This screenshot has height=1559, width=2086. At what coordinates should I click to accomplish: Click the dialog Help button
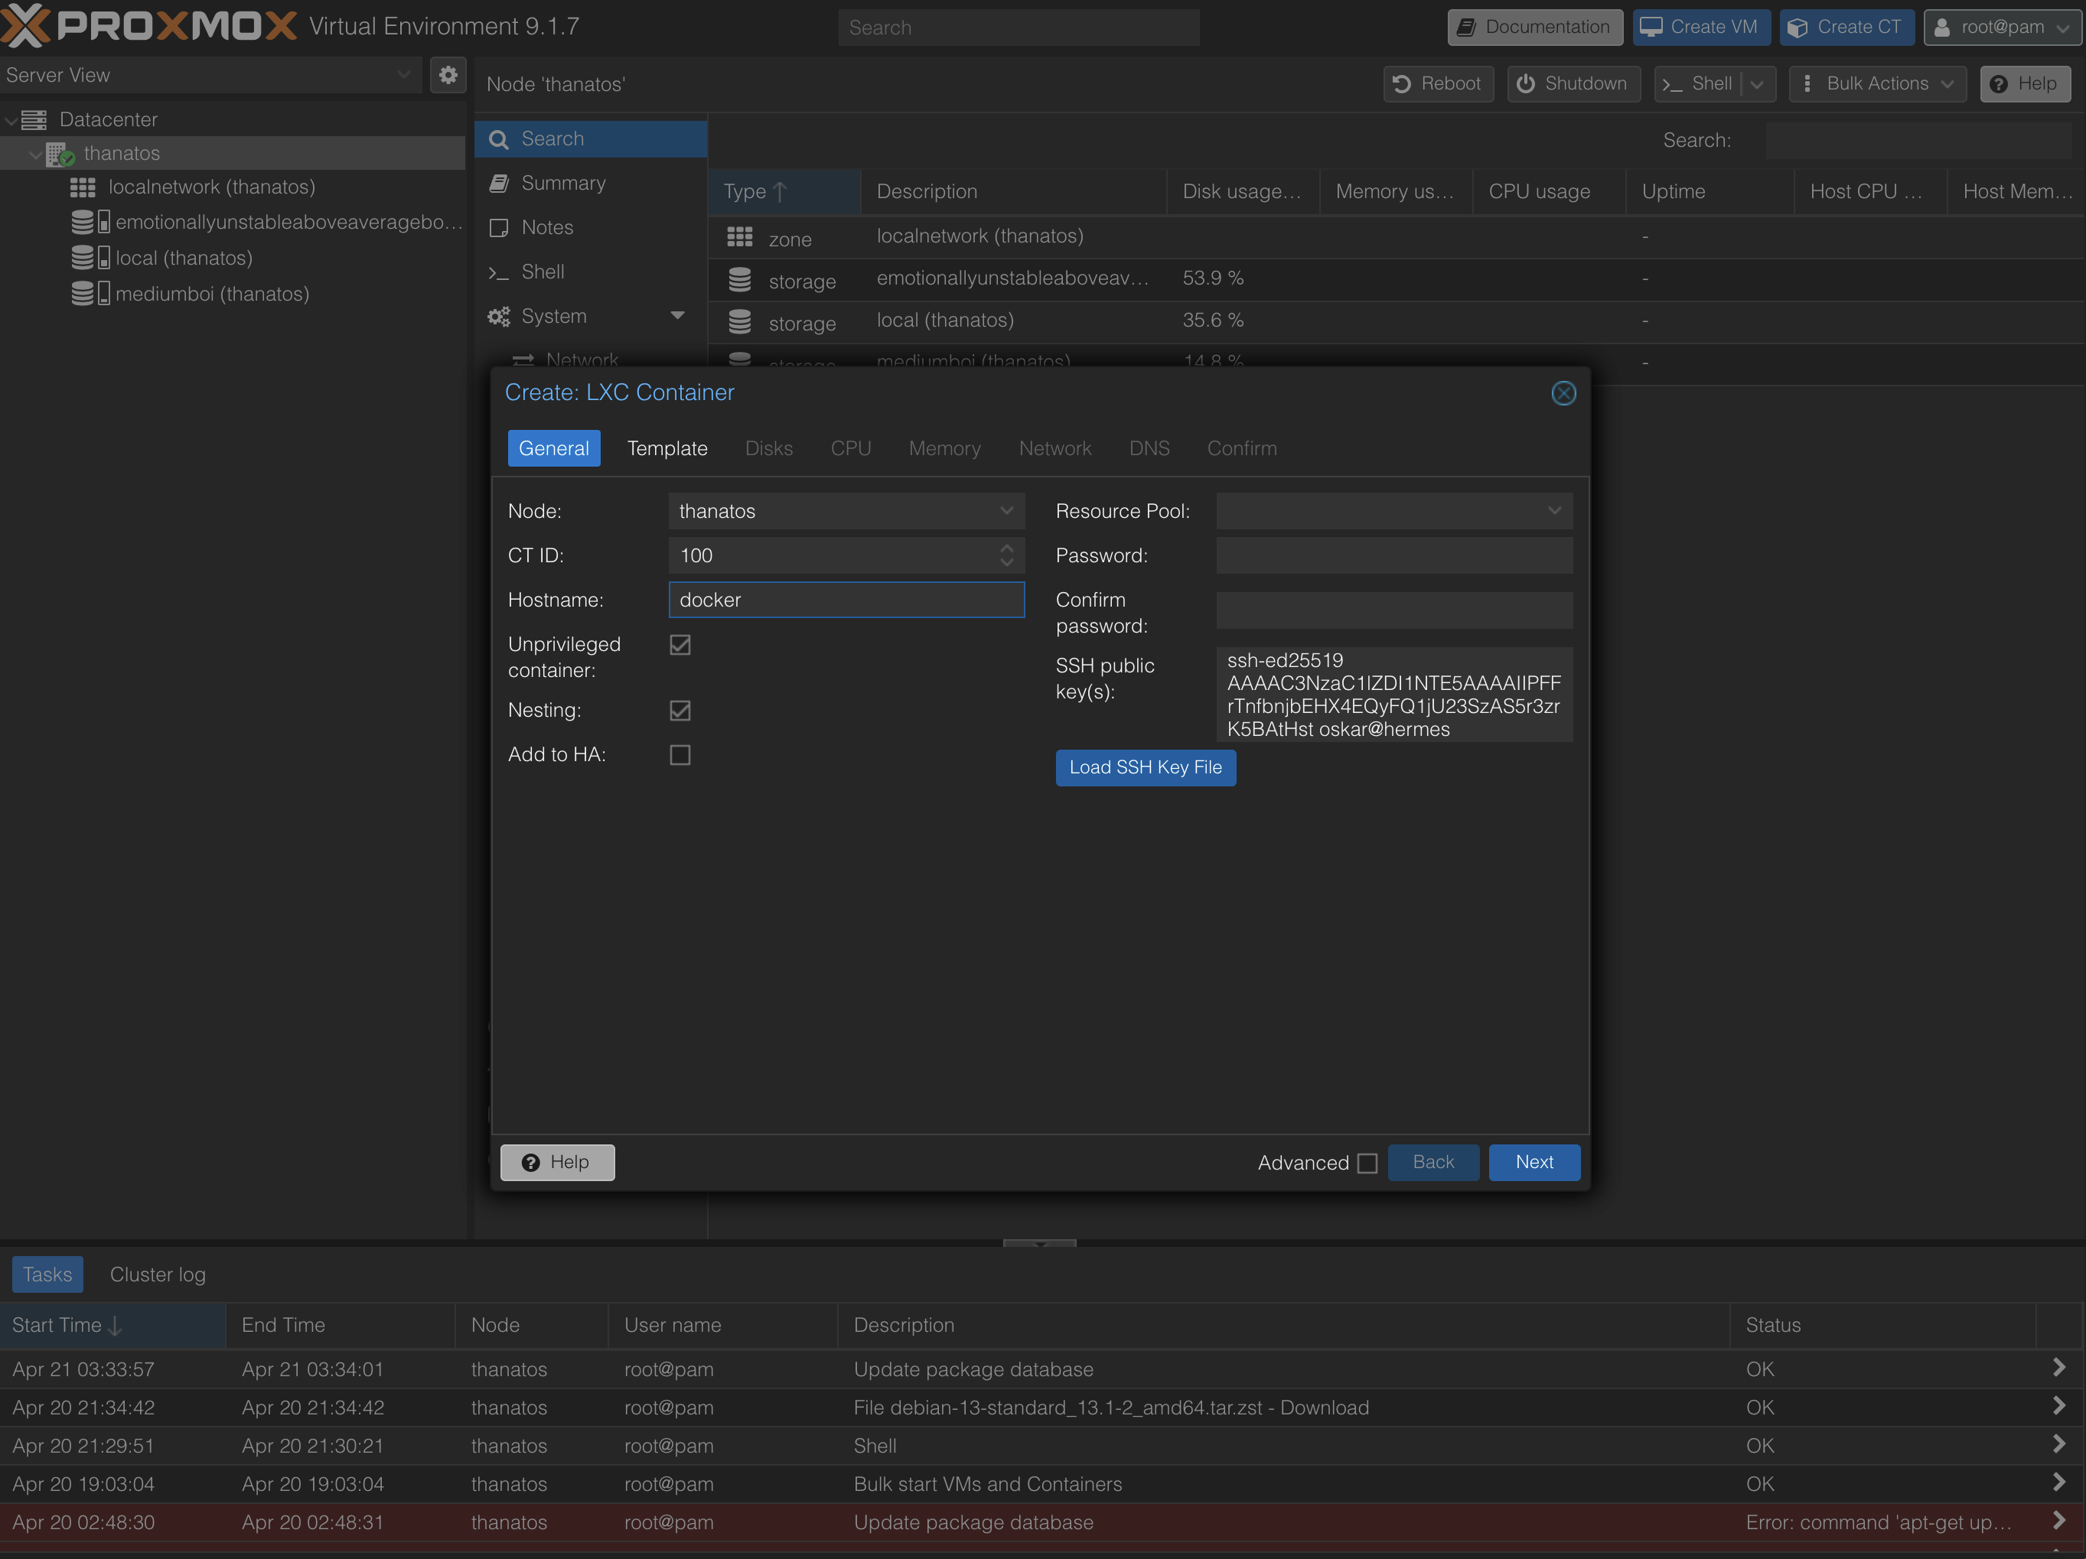(557, 1163)
